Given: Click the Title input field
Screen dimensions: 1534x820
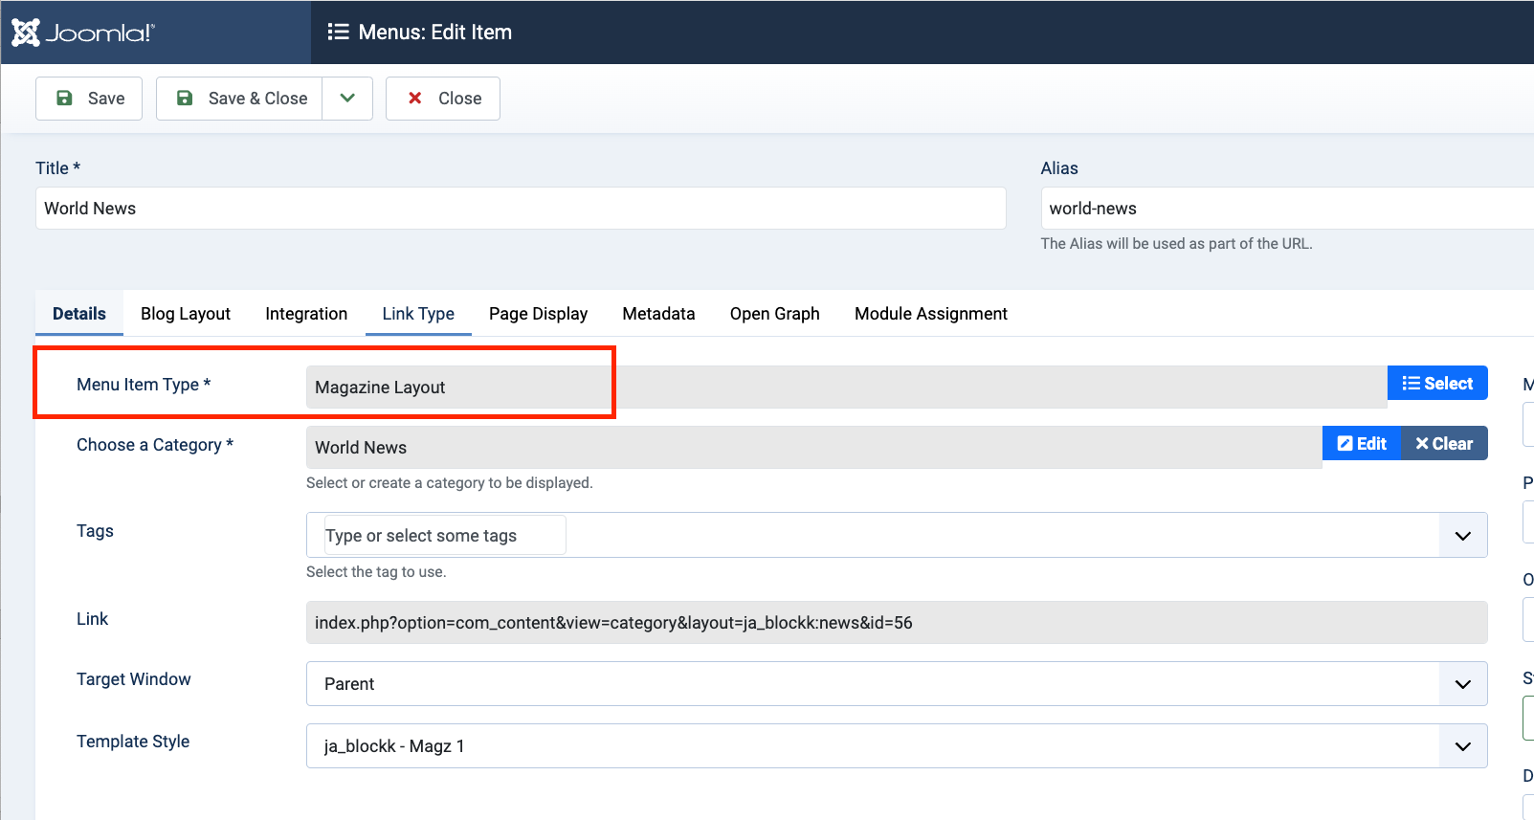Looking at the screenshot, I should (521, 209).
